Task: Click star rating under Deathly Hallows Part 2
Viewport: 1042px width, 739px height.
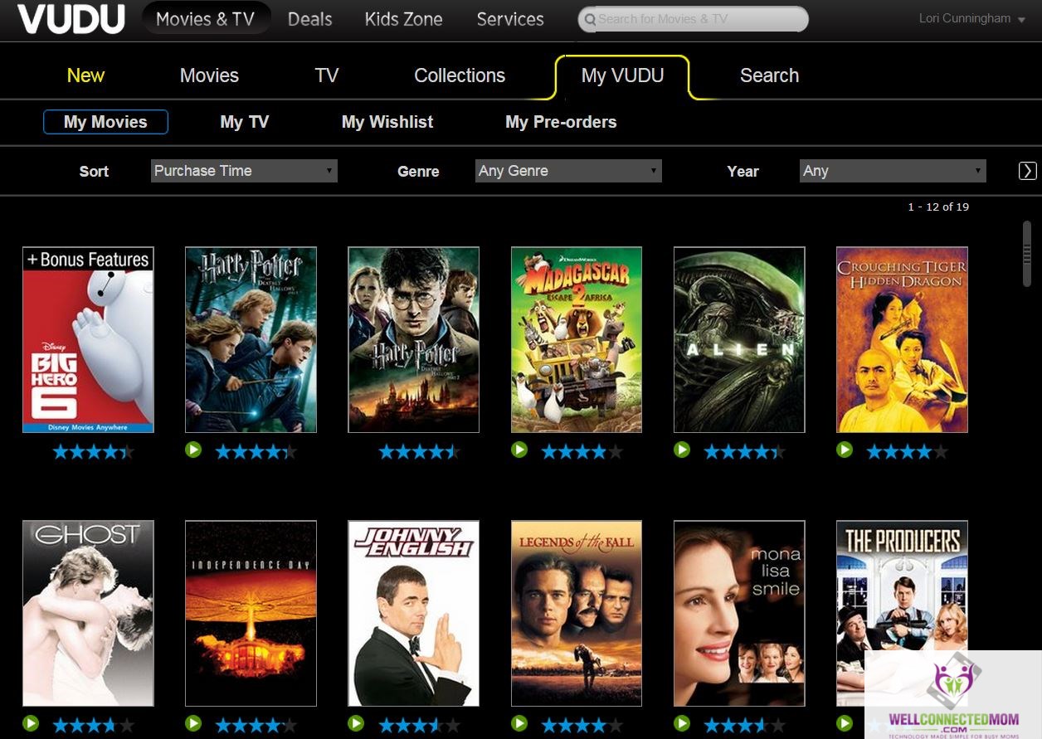Action: (x=419, y=452)
